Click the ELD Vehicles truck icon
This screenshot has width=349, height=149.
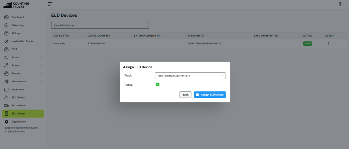coord(6,106)
